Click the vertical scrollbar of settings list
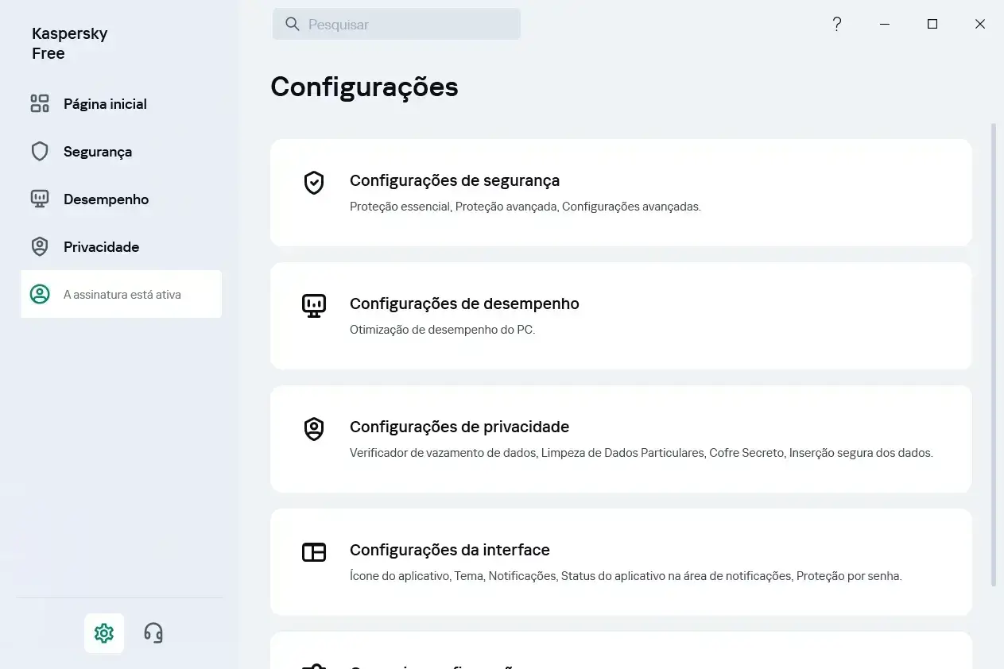Image resolution: width=1004 pixels, height=669 pixels. click(993, 354)
